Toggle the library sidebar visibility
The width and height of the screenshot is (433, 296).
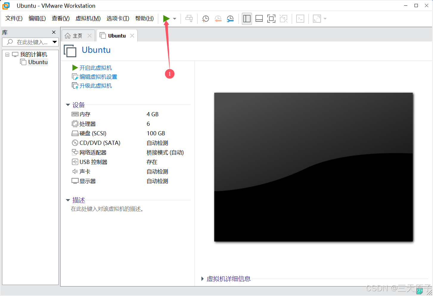coord(247,18)
